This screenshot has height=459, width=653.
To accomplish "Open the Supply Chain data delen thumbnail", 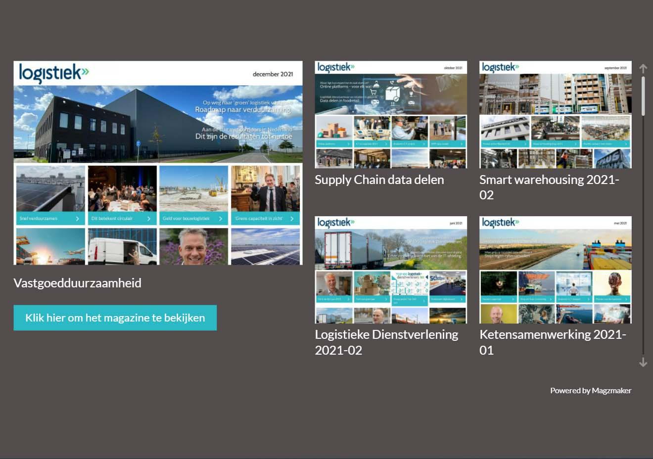I will (x=391, y=115).
